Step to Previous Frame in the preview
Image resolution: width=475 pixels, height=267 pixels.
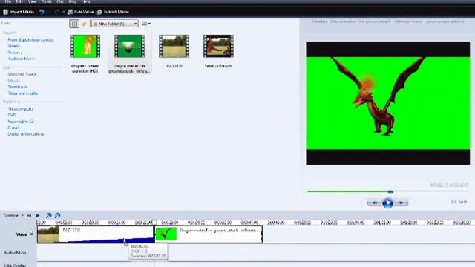tap(374, 202)
